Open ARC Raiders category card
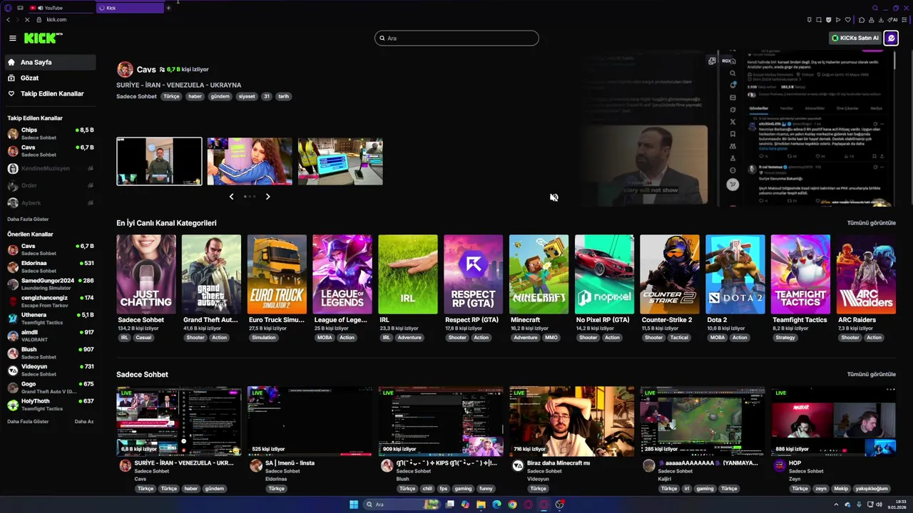Image resolution: width=913 pixels, height=513 pixels. pyautogui.click(x=866, y=274)
